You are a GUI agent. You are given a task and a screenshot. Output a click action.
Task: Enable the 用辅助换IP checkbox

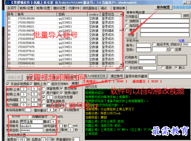pyautogui.click(x=29, y=117)
